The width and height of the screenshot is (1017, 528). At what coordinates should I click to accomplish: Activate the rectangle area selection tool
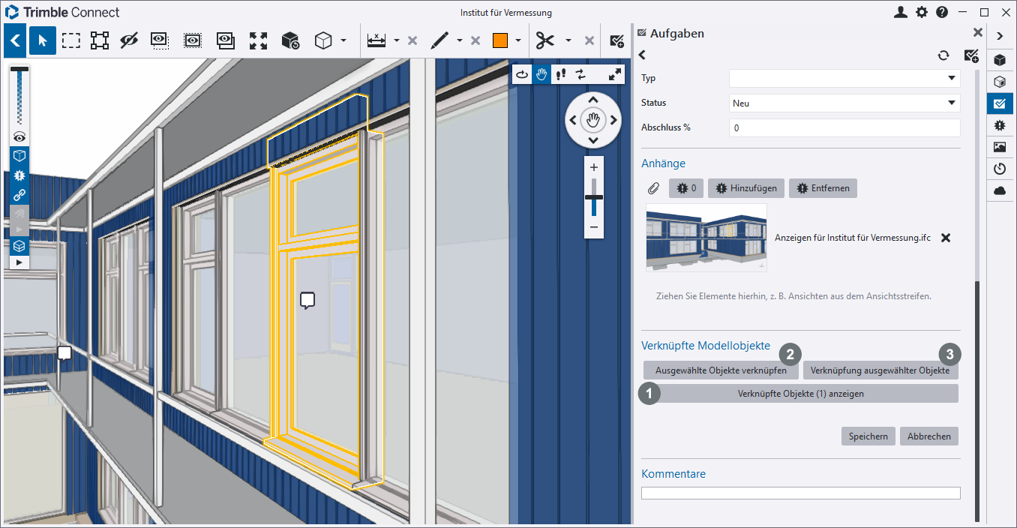(71, 40)
